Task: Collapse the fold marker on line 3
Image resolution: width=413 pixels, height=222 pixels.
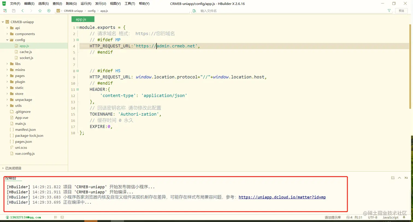Action: pos(78,40)
